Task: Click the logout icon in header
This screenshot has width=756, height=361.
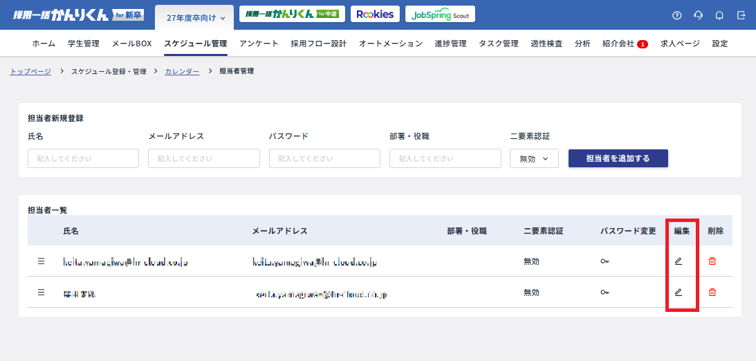Action: [x=741, y=15]
